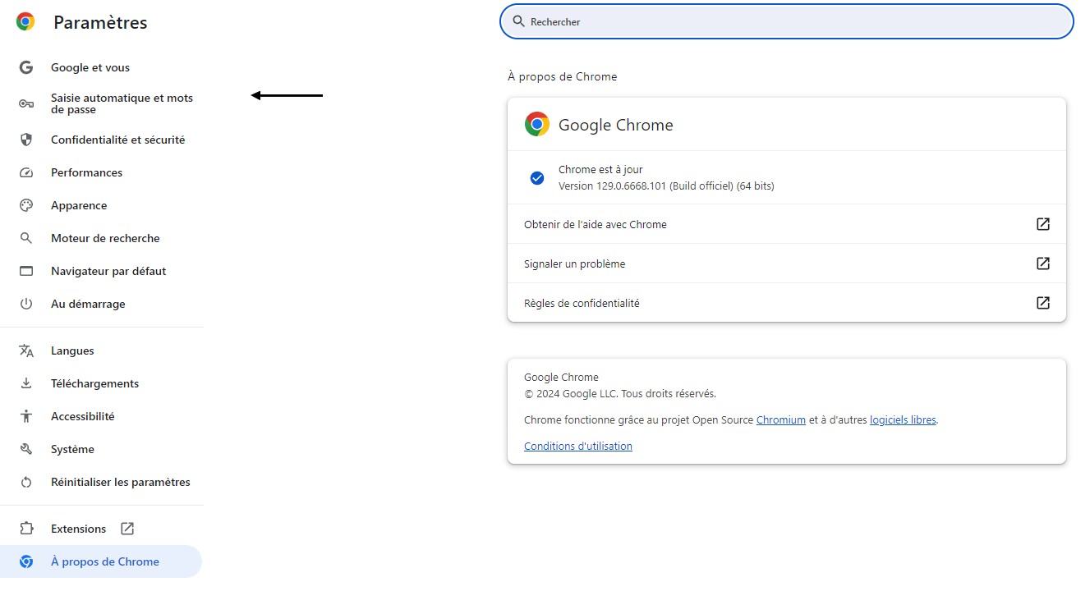Click Signaler un problème row
The image size is (1090, 614).
coord(787,263)
